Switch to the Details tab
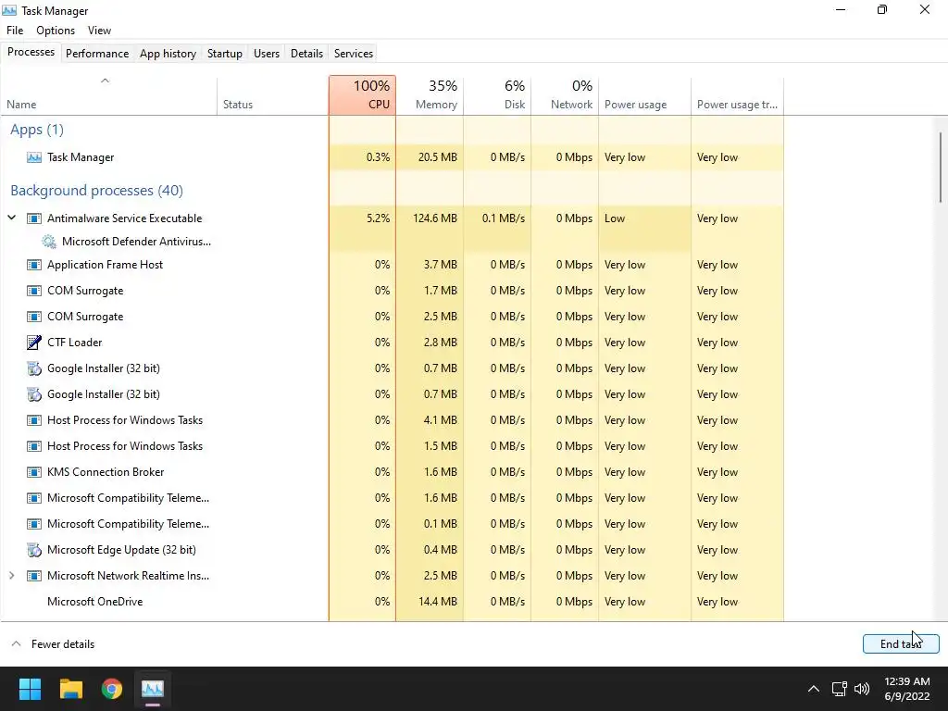Screen dimensions: 948x711 306,53
